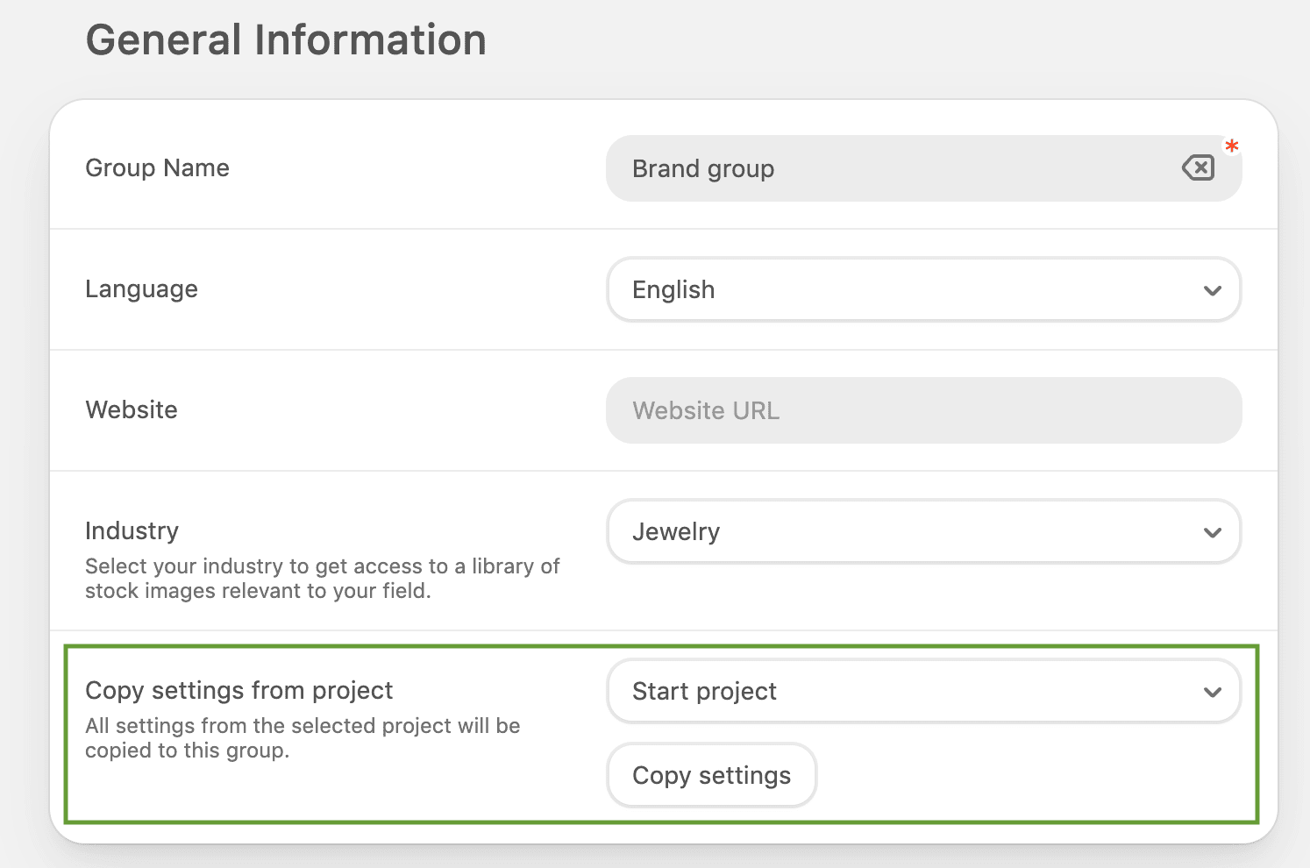Click the Group Name label
The image size is (1310, 868).
[x=157, y=167]
